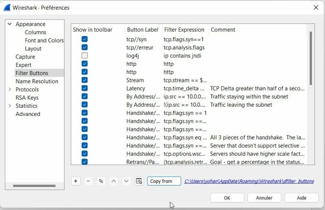Click the clear all filters icon
The height and width of the screenshot is (210, 325).
point(139,181)
